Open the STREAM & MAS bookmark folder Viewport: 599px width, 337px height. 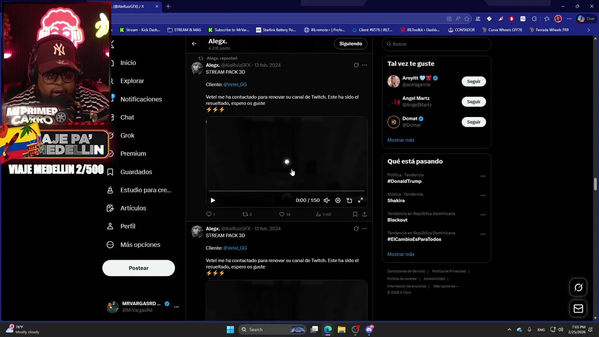click(184, 30)
